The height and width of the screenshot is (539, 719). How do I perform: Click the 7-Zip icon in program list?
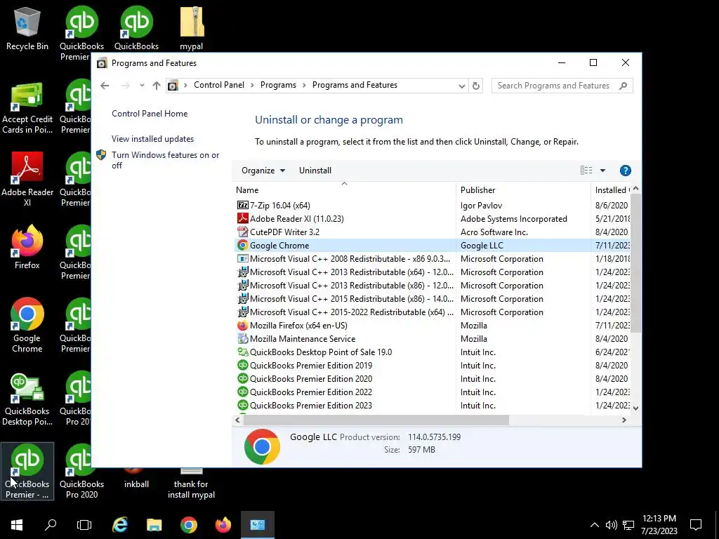tap(242, 206)
